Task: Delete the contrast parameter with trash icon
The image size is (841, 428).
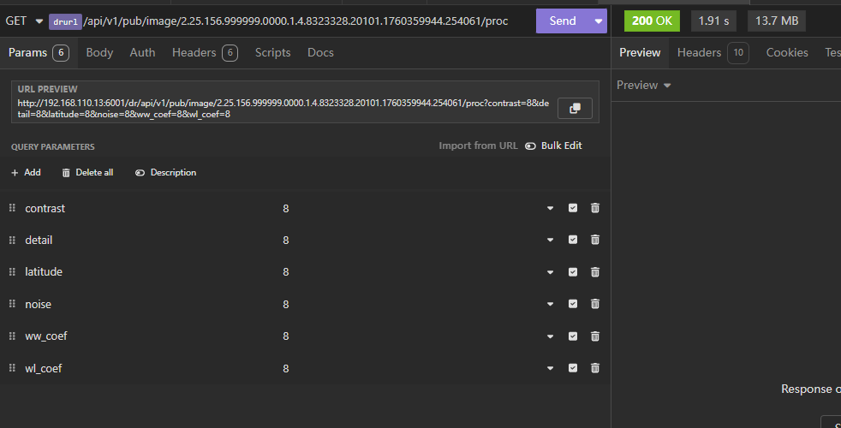Action: tap(595, 208)
